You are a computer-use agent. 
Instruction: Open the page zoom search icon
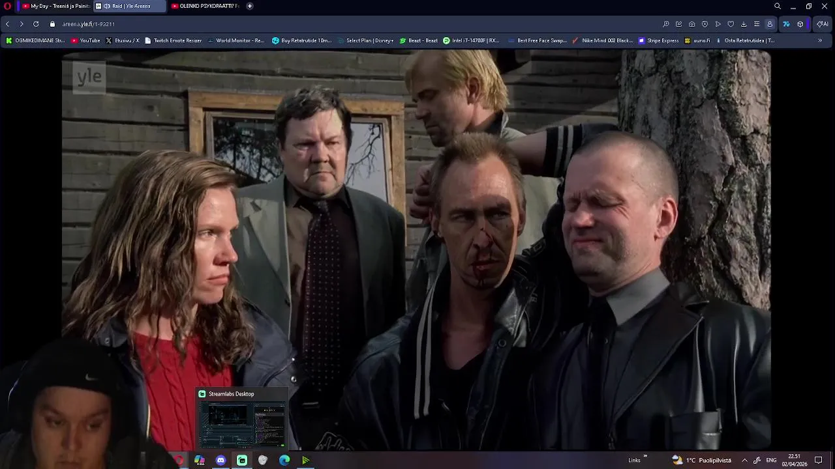pos(666,24)
